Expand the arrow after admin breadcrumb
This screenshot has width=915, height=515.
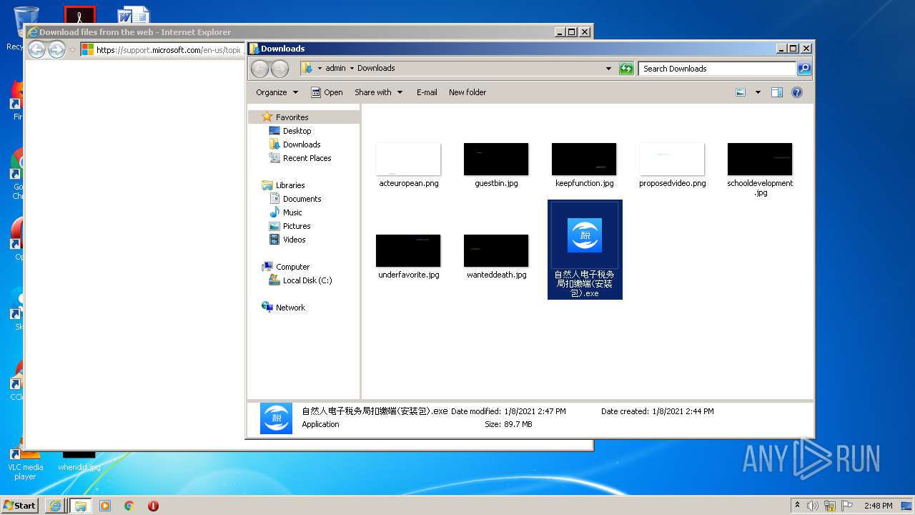click(352, 69)
